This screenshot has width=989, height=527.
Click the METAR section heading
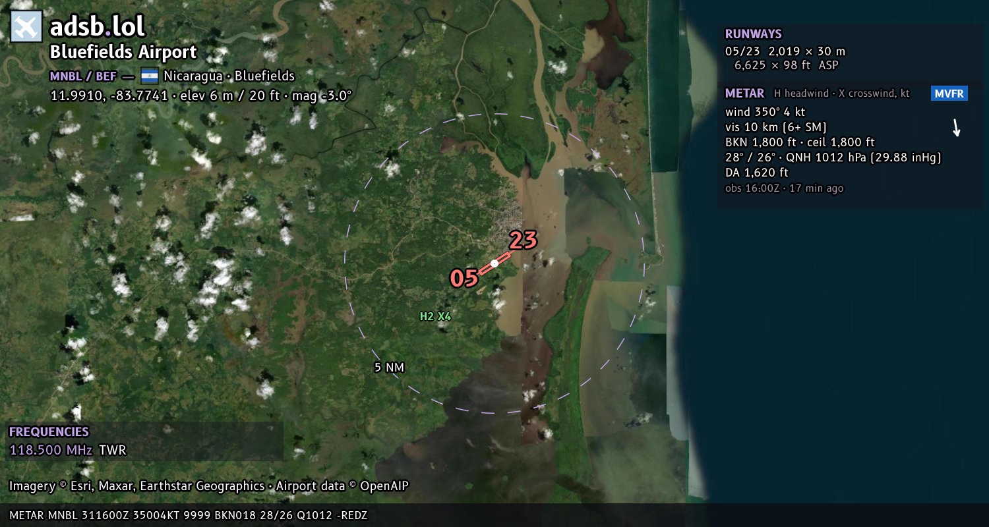point(745,94)
